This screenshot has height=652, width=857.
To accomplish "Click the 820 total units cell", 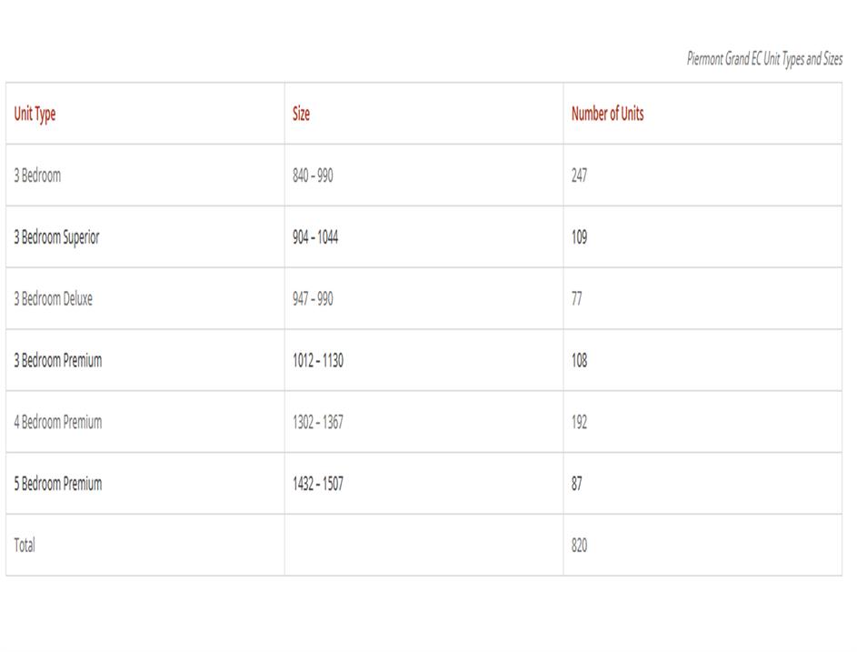I will tap(579, 545).
